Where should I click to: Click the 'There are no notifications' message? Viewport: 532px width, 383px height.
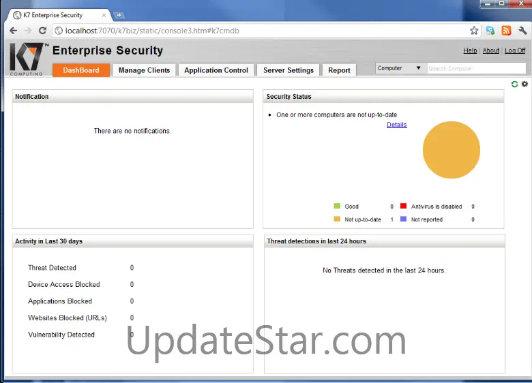click(x=133, y=131)
